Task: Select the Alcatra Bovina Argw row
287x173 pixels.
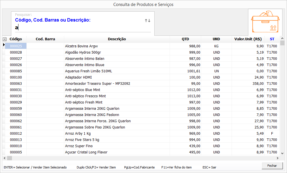Action: [x=142, y=46]
